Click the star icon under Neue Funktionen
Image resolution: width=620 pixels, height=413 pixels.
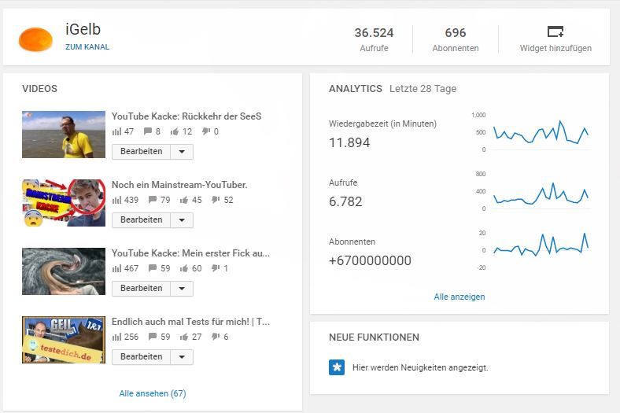click(x=337, y=367)
